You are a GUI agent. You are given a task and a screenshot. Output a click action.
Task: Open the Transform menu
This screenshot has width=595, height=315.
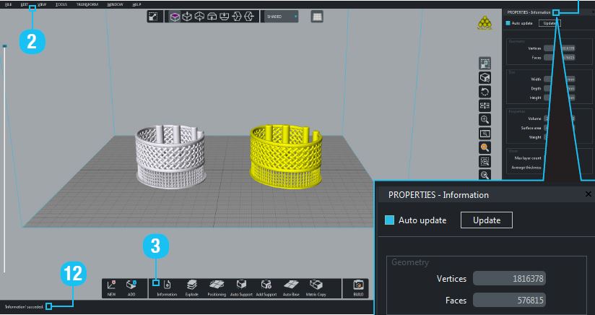[x=87, y=4]
